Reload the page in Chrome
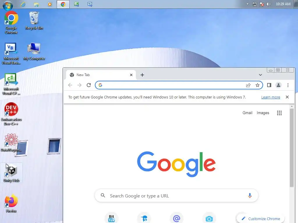The image size is (298, 223). 89,85
